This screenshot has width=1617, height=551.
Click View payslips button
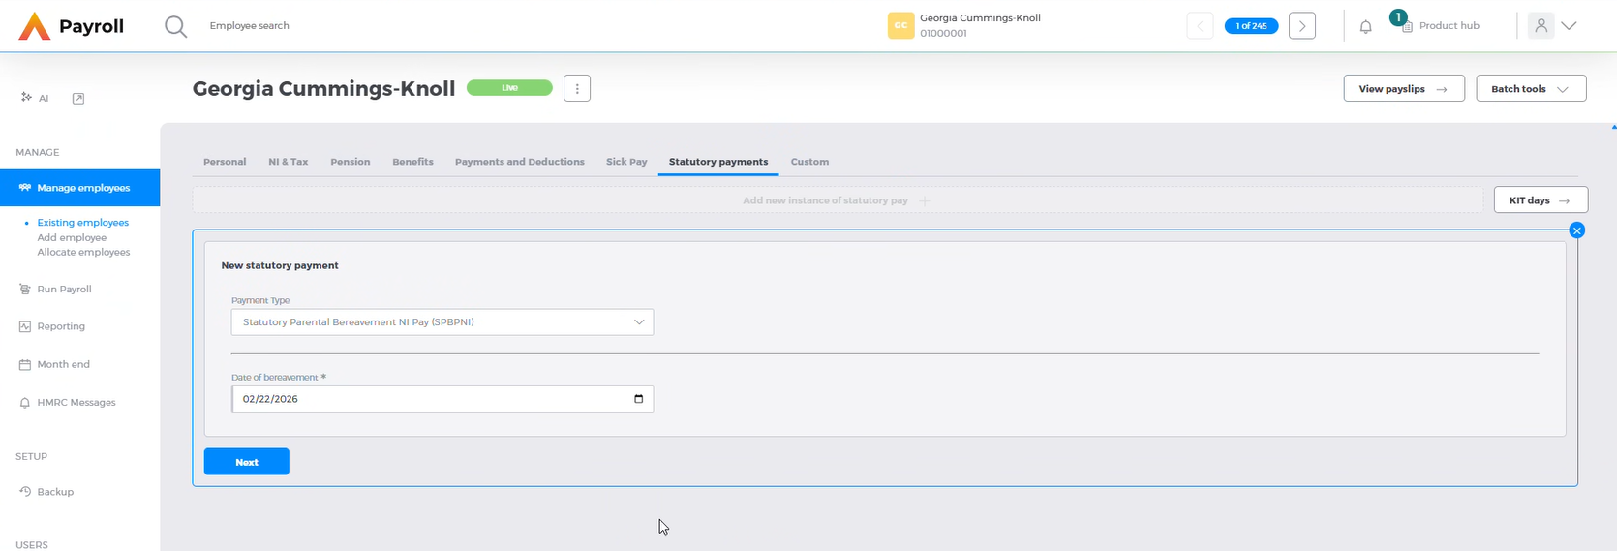[1404, 88]
